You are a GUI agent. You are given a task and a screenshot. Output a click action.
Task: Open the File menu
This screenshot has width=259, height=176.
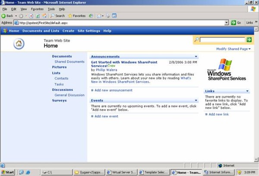click(x=5, y=9)
